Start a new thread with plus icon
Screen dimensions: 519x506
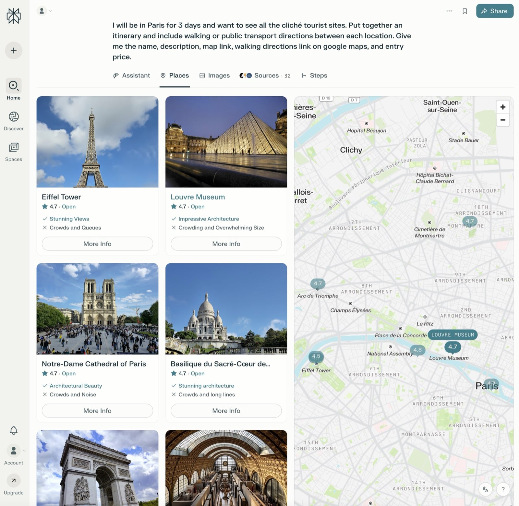(14, 51)
